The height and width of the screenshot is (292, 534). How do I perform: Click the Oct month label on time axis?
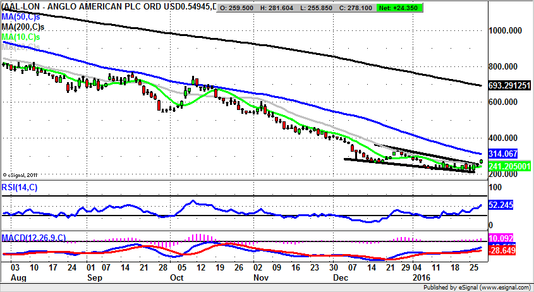coord(177,277)
